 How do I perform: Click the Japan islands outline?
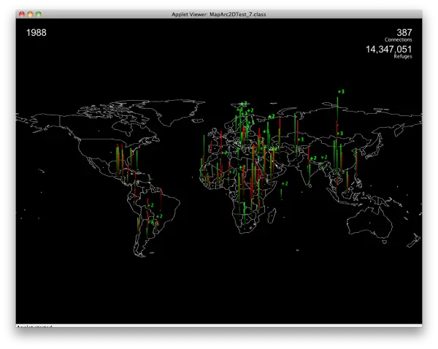pos(373,147)
